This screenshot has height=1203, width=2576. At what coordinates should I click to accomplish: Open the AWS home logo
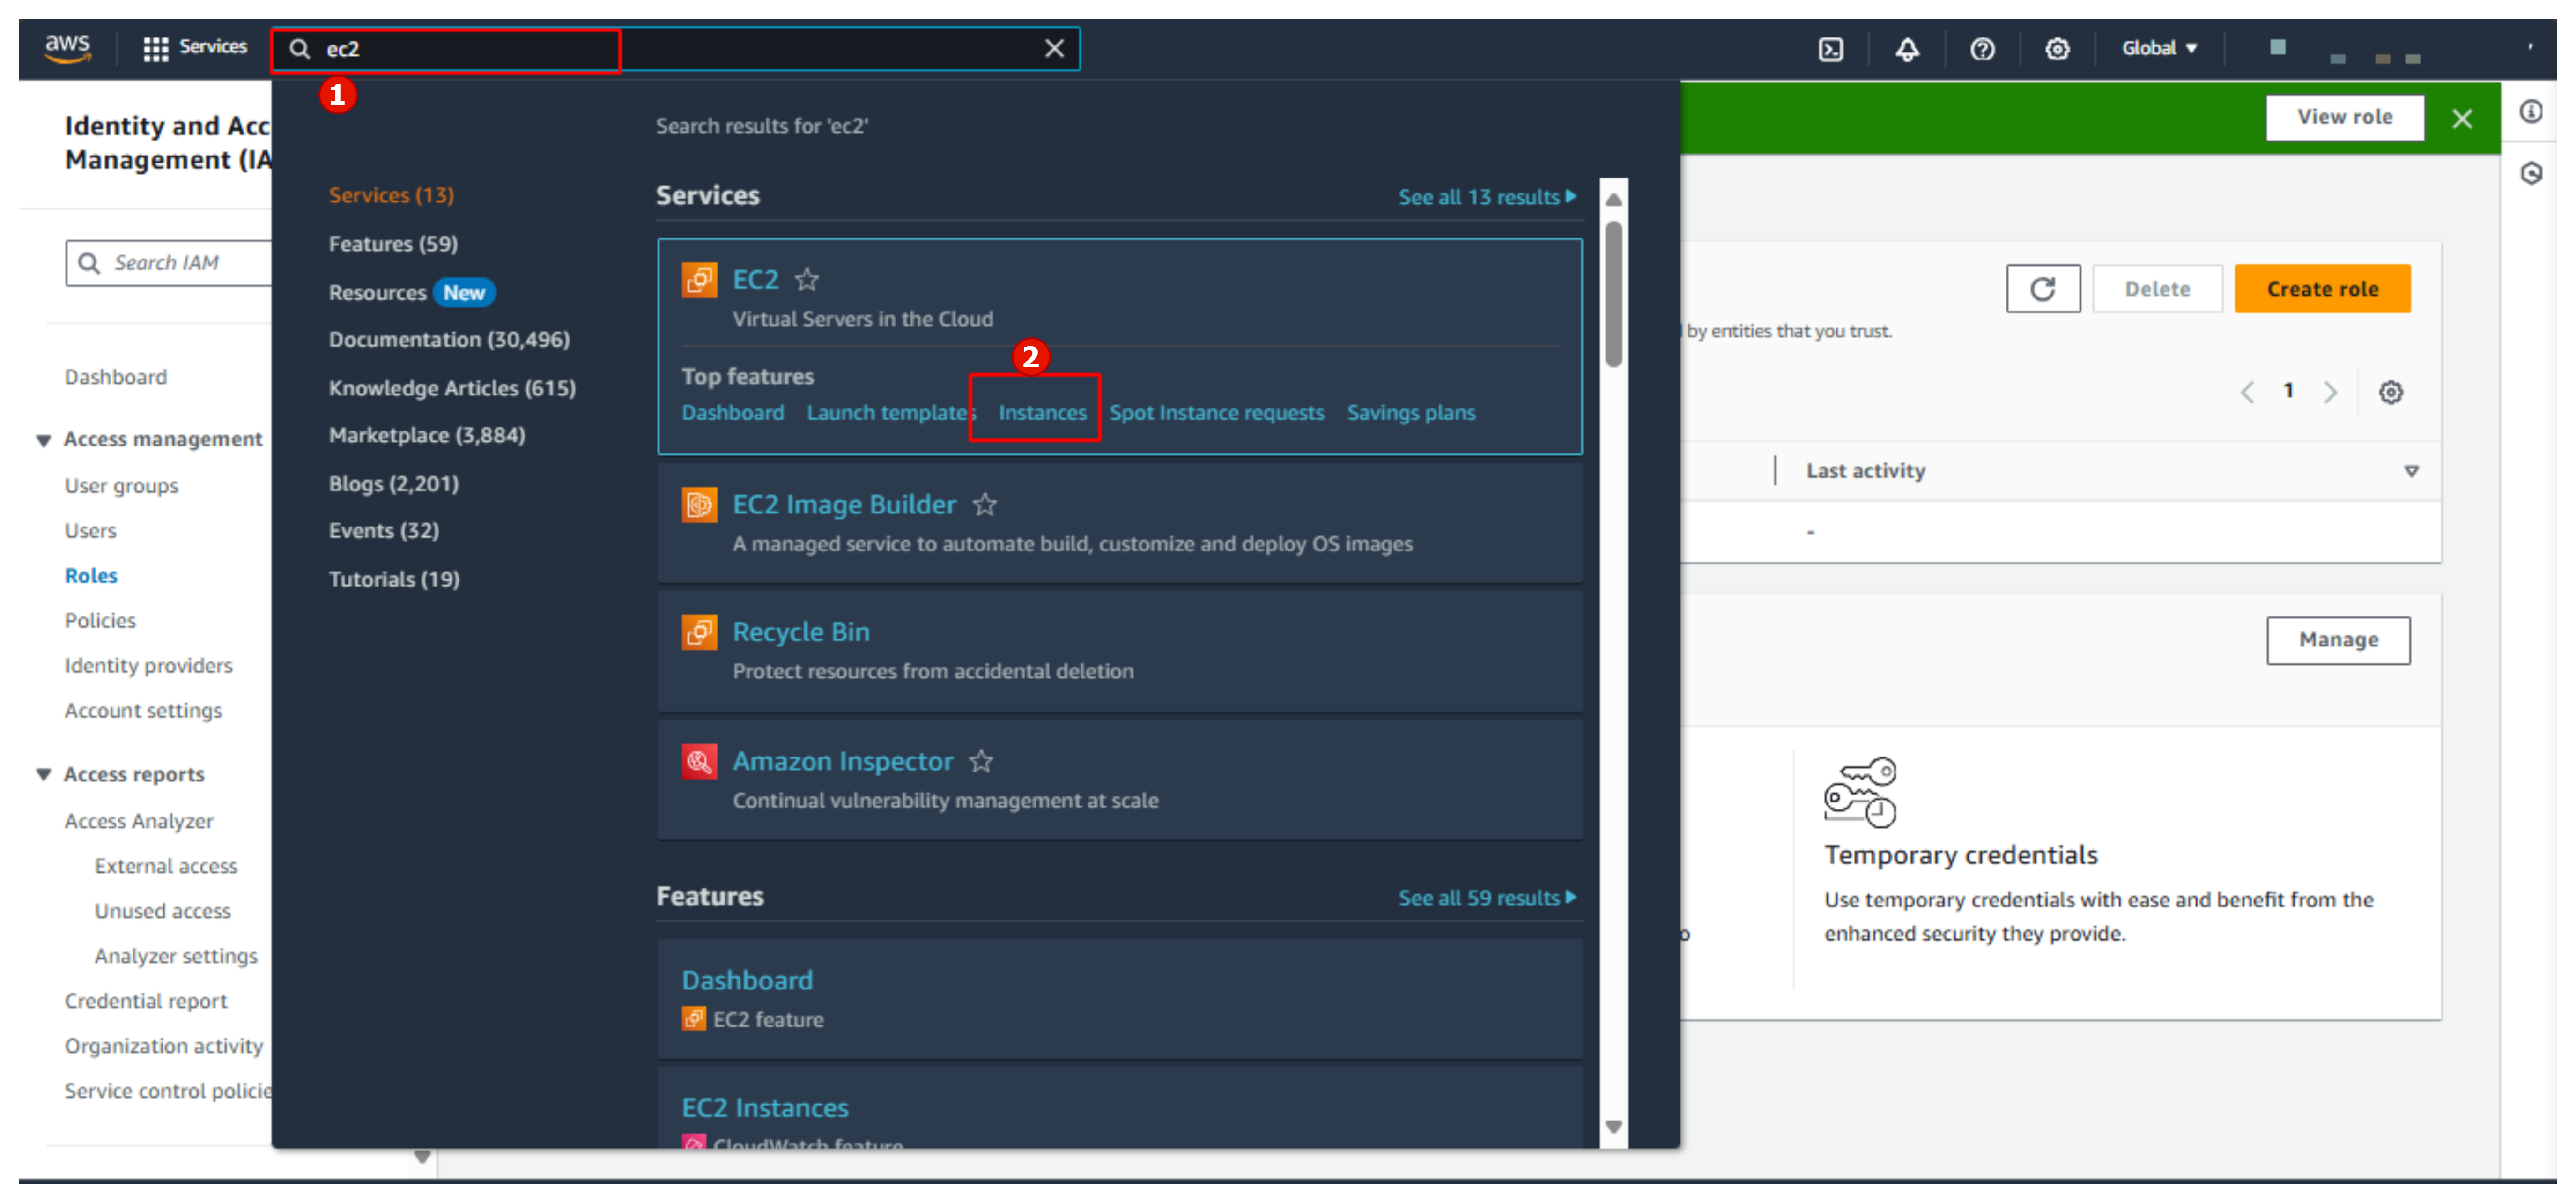[x=67, y=48]
